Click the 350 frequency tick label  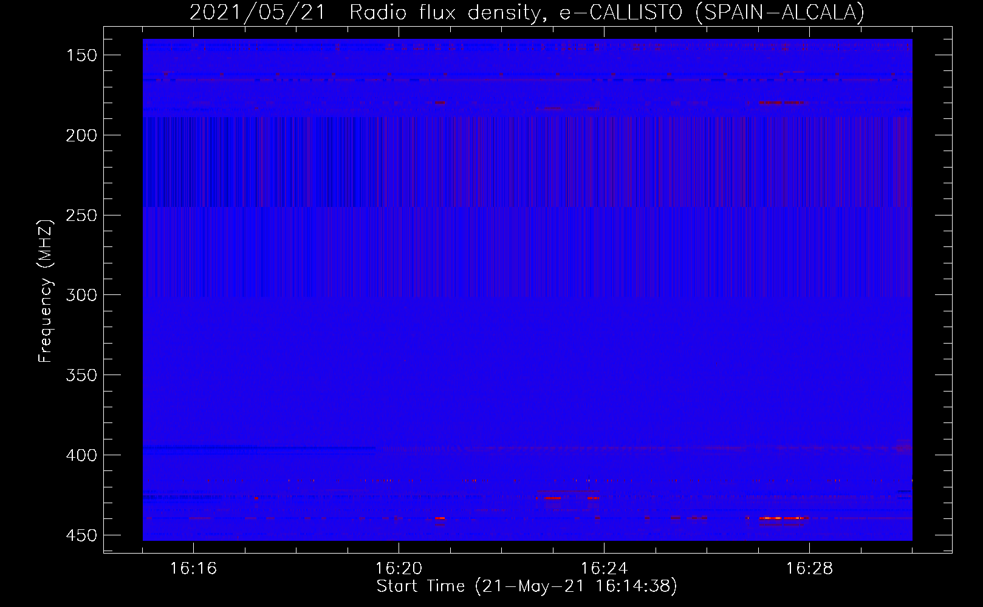pos(81,375)
